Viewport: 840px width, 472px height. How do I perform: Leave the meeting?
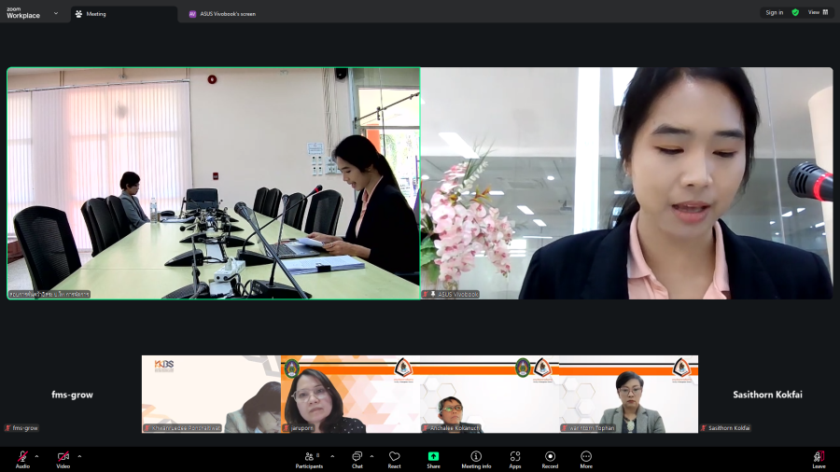pos(819,458)
